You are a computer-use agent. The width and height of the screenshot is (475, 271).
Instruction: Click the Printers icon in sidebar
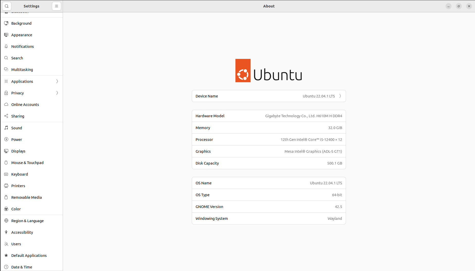(6, 186)
